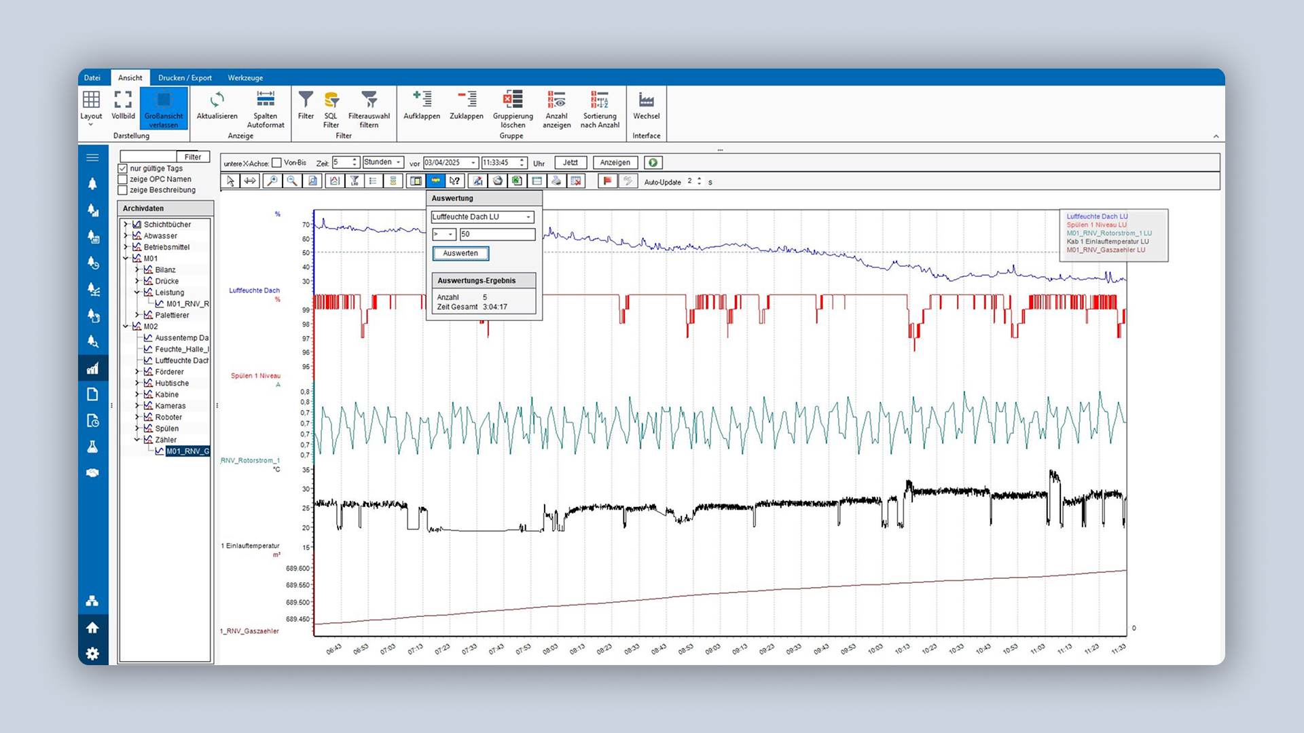
Task: Switch to Drucken / Export tab
Action: point(185,77)
